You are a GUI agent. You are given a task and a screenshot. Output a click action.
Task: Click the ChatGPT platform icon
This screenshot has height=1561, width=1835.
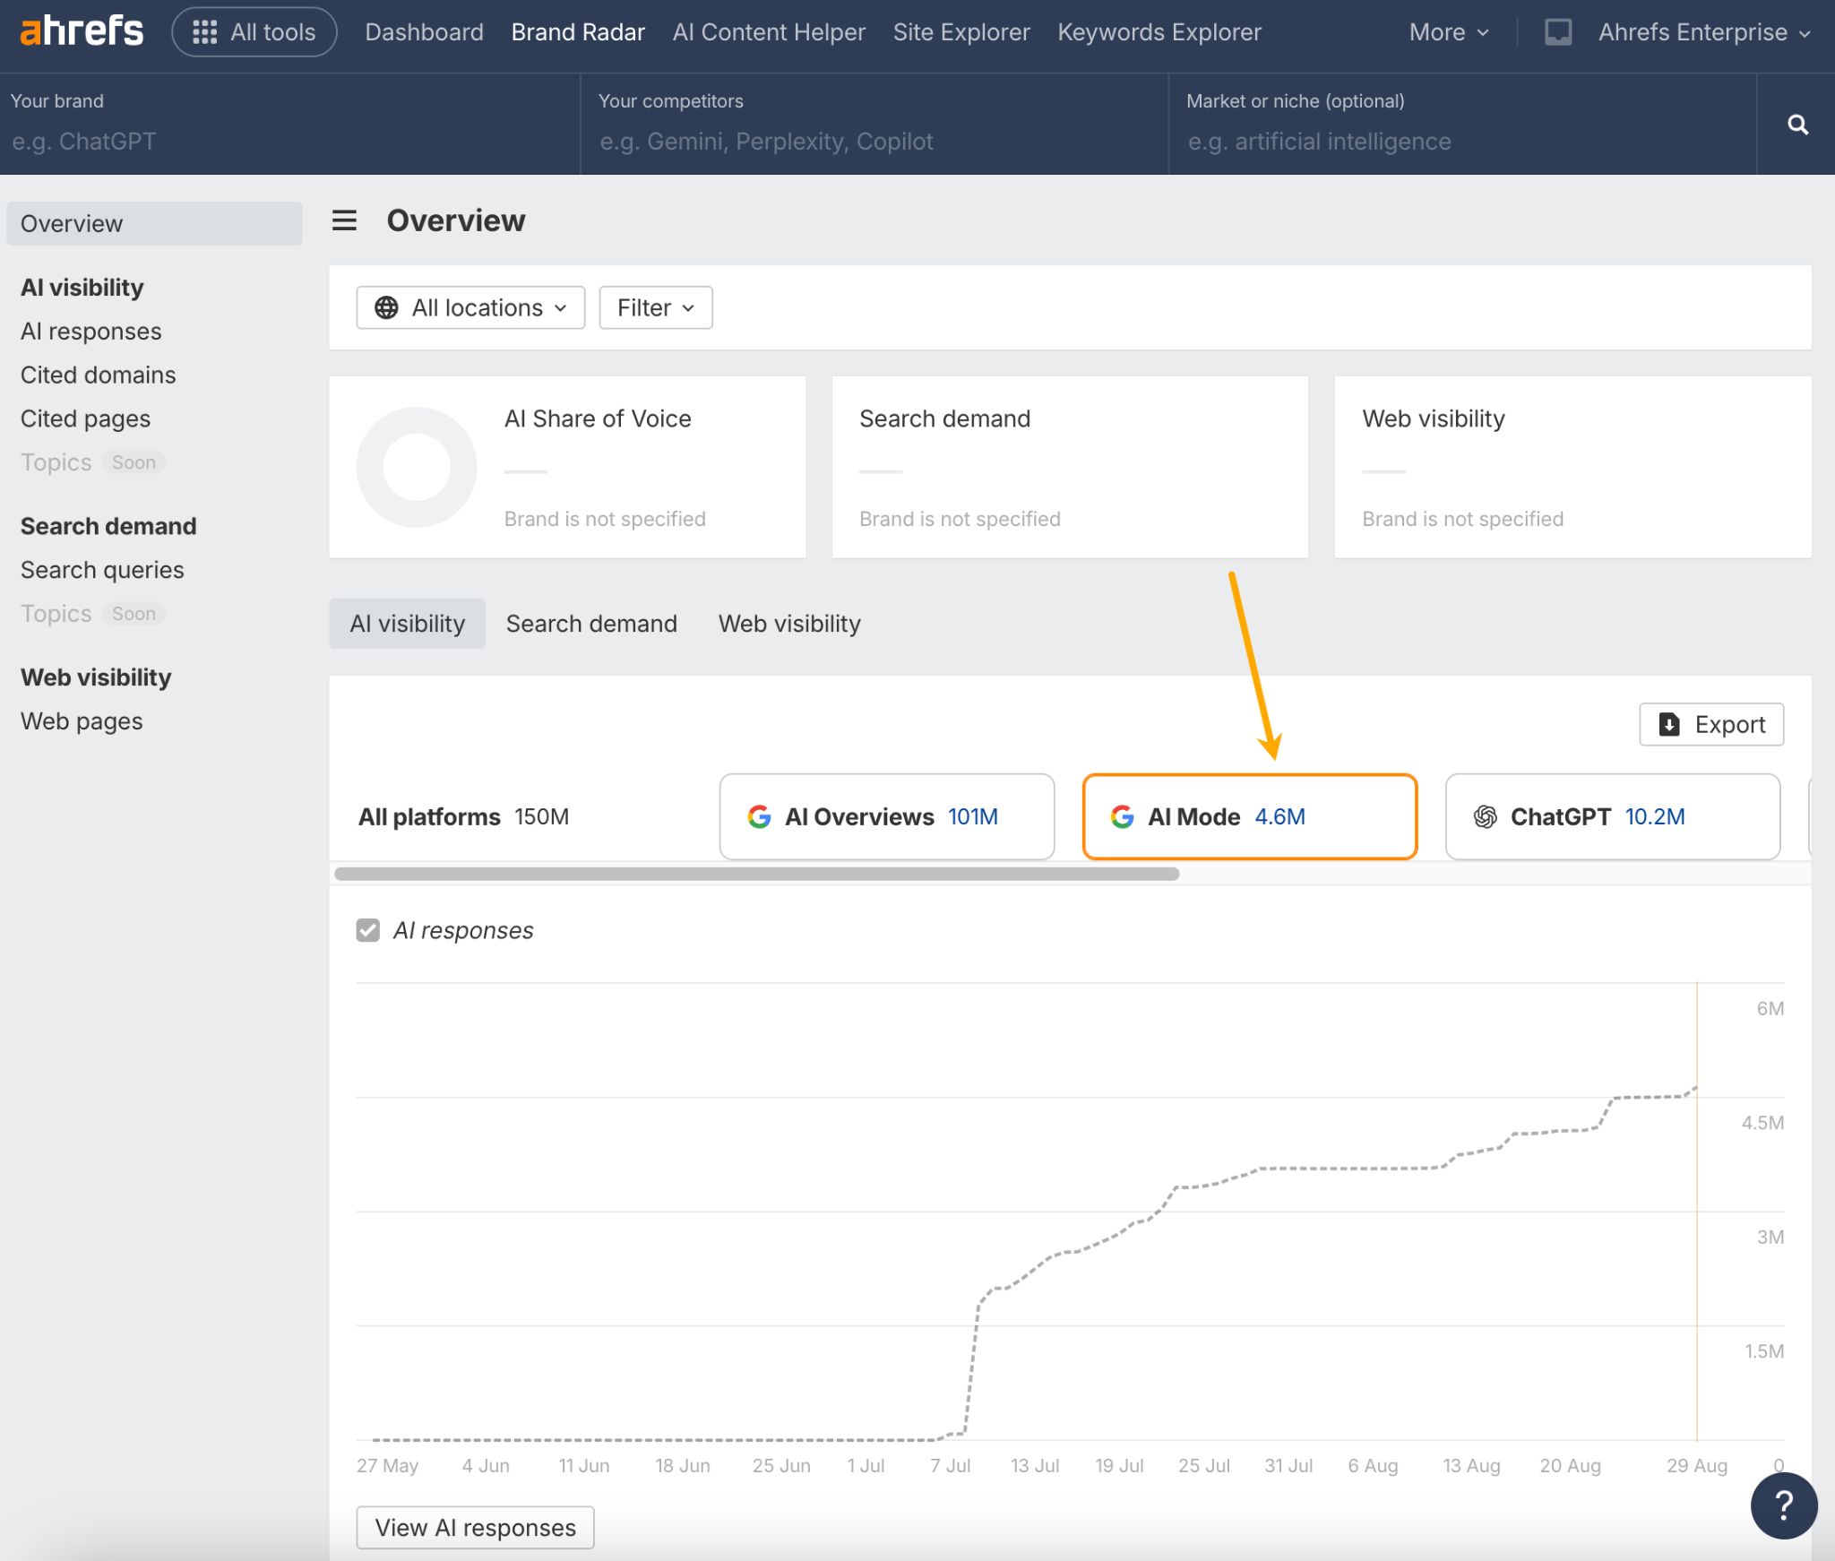(x=1486, y=816)
